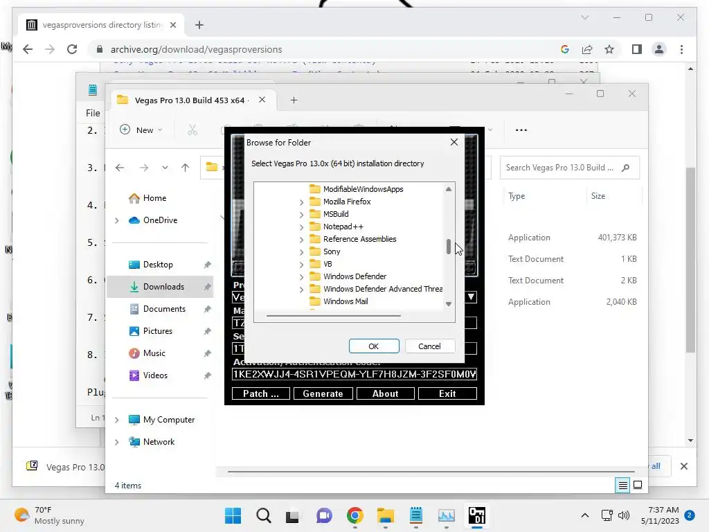Go up one folder in Explorer
Image resolution: width=709 pixels, height=532 pixels.
click(x=185, y=168)
